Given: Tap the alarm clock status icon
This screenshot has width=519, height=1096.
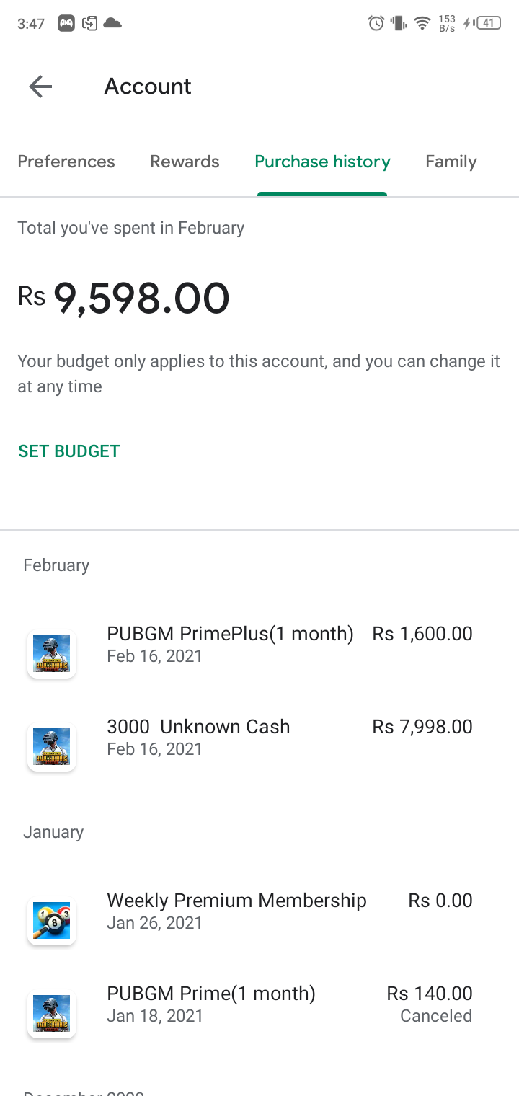Looking at the screenshot, I should click(376, 23).
